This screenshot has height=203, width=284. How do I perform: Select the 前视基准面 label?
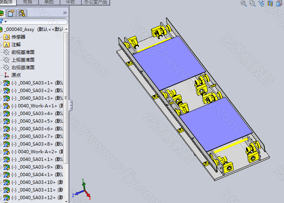(x=23, y=52)
